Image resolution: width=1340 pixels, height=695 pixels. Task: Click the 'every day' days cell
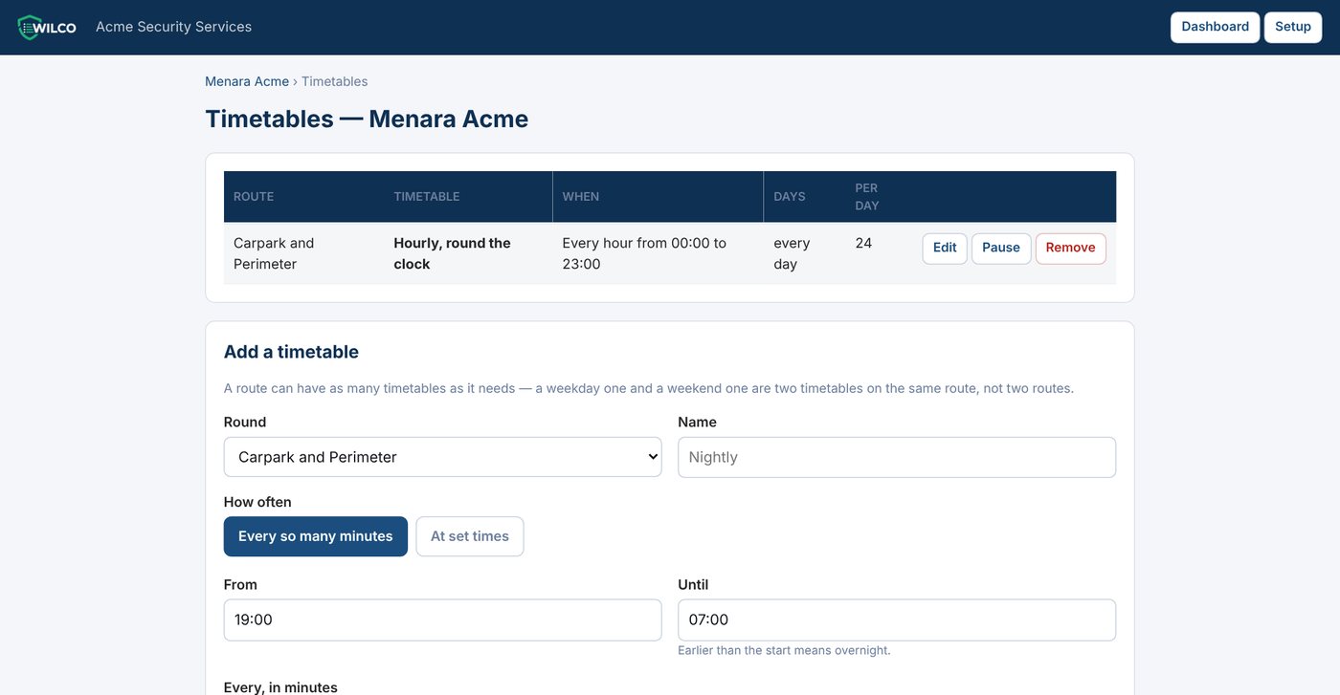click(x=804, y=253)
